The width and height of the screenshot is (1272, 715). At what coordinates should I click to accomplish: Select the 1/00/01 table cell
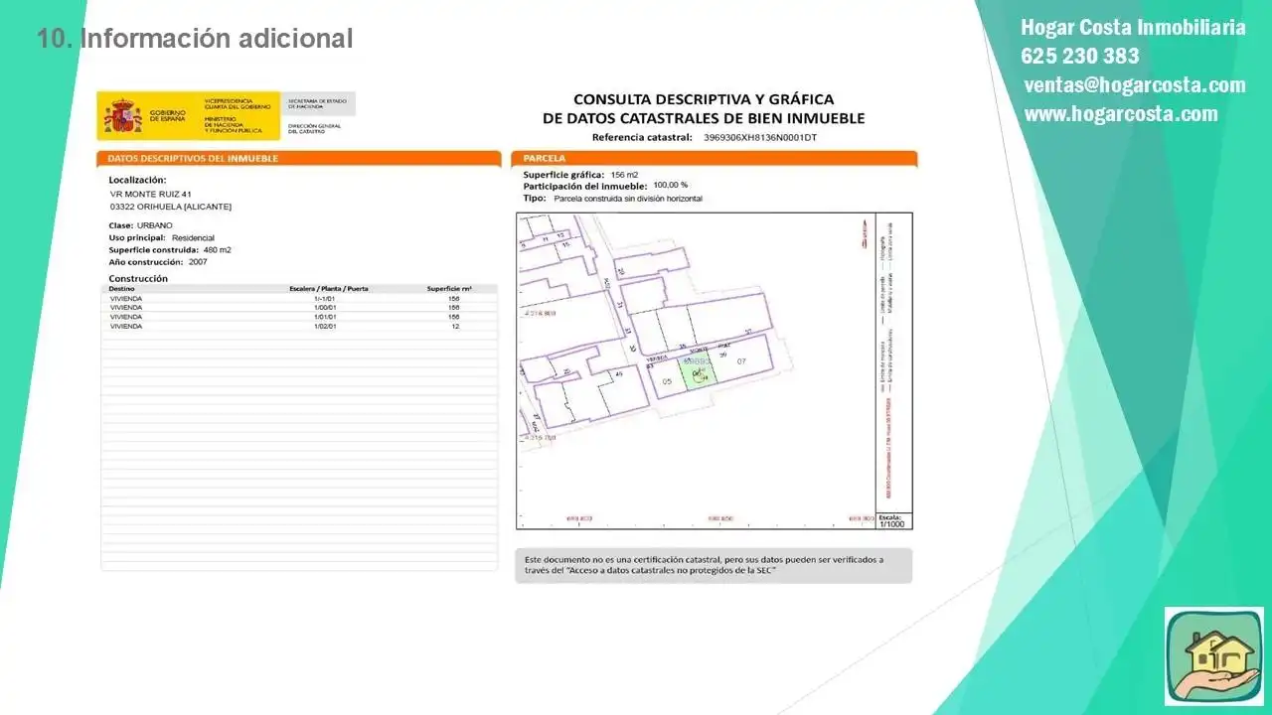(326, 308)
